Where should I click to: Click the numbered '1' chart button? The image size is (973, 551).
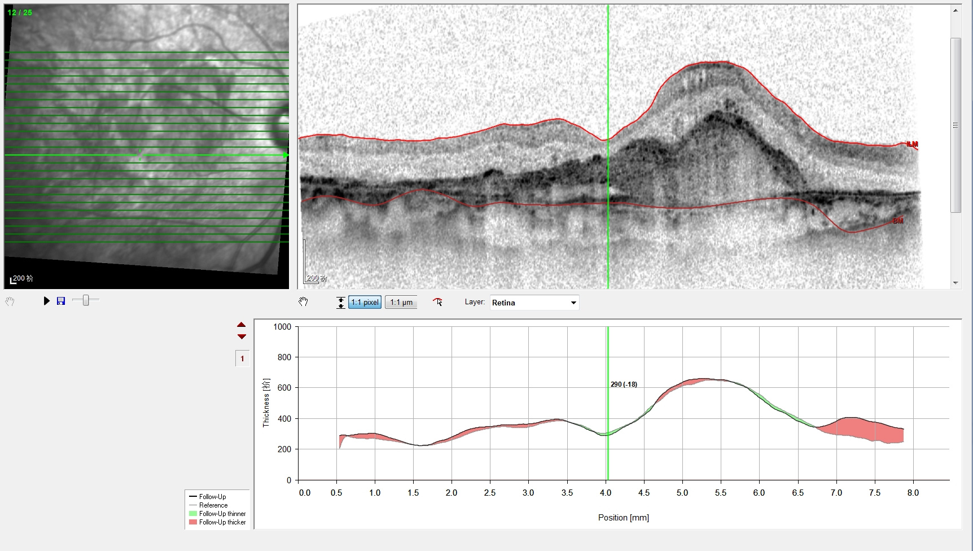tap(242, 358)
